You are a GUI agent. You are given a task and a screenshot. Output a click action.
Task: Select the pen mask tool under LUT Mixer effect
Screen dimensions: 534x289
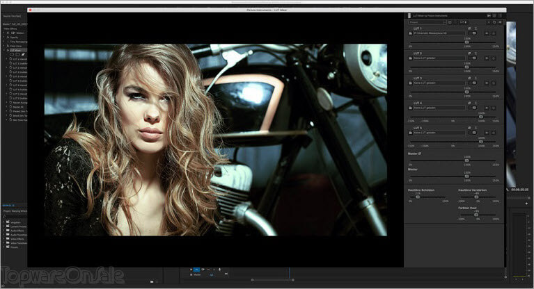coord(23,54)
